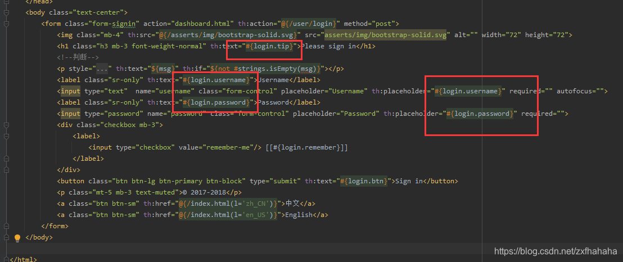Click th:src "@{/asserts/img/bootstrap-solid.svg}" expression

click(228, 35)
